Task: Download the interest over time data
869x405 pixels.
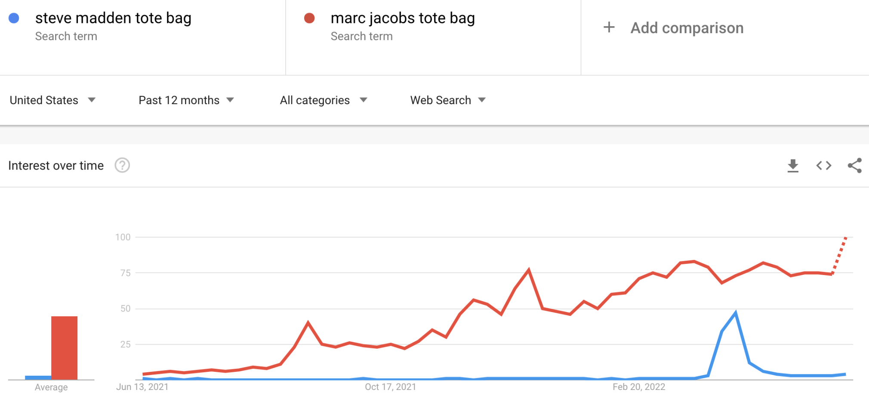Action: click(793, 166)
